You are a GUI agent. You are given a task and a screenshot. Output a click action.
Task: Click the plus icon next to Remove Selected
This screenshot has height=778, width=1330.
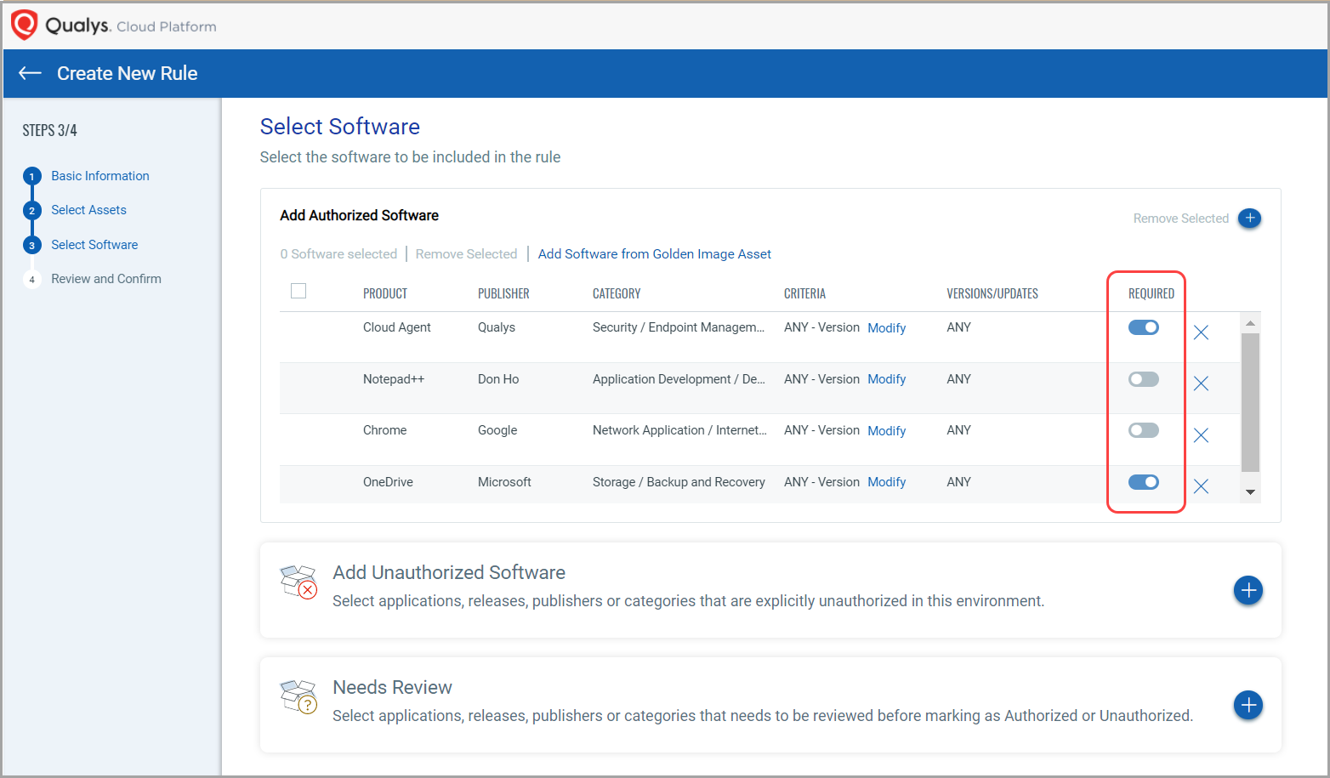pyautogui.click(x=1249, y=219)
